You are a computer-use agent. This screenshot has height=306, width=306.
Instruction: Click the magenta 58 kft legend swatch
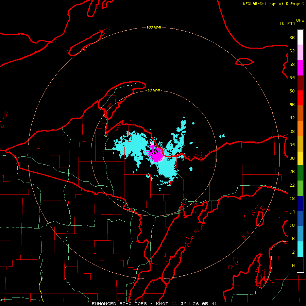click(300, 68)
